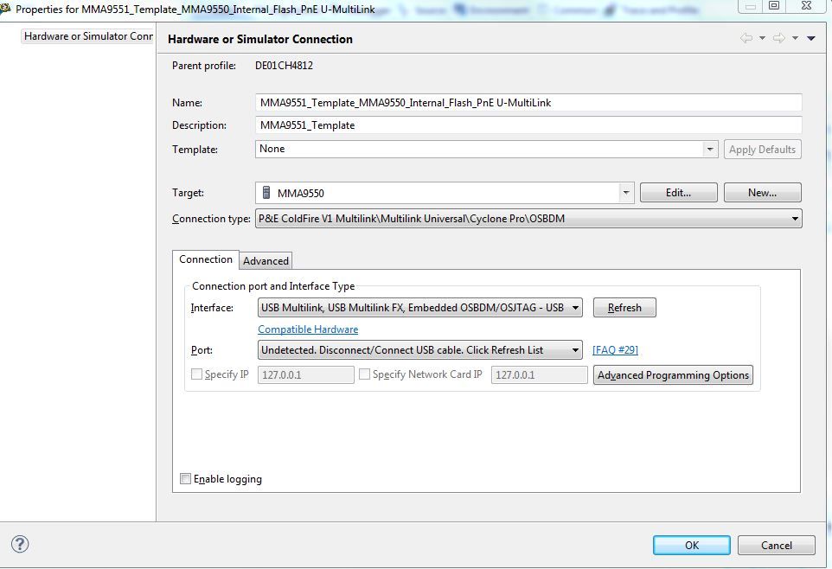Click the Eclipse icon in title bar
832x569 pixels.
coord(5,9)
